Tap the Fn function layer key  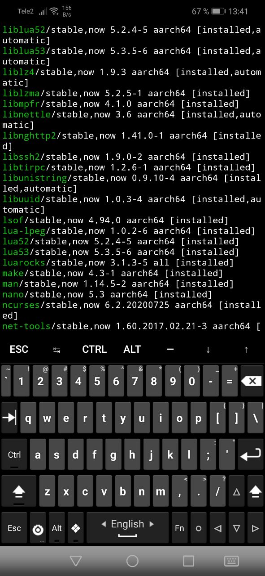coord(179,528)
